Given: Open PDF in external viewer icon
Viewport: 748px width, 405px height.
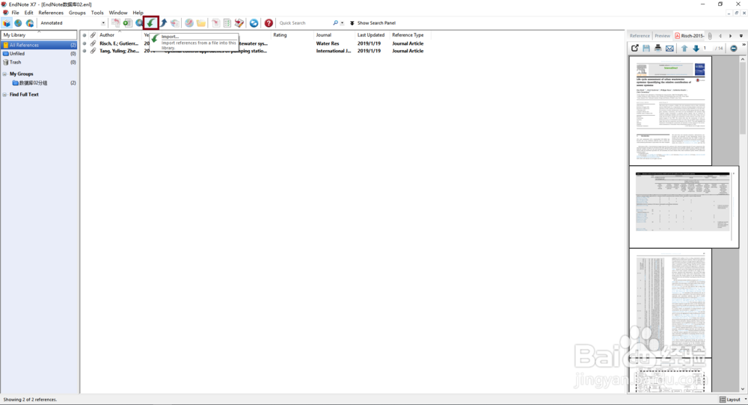Looking at the screenshot, I should [634, 48].
